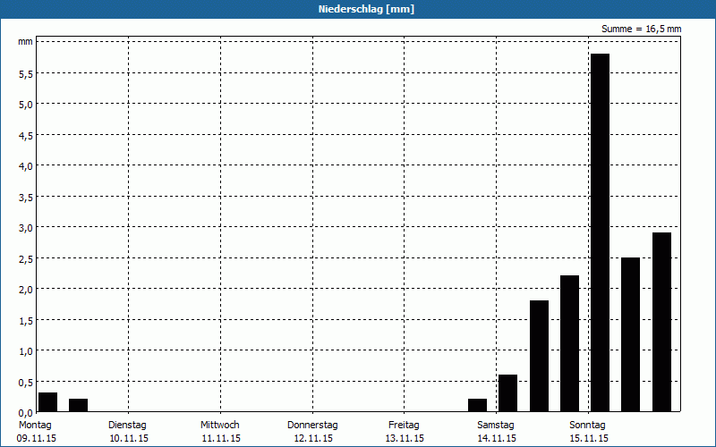This screenshot has width=716, height=447.
Task: Select the 'Montag' day label
Action: tap(35, 426)
